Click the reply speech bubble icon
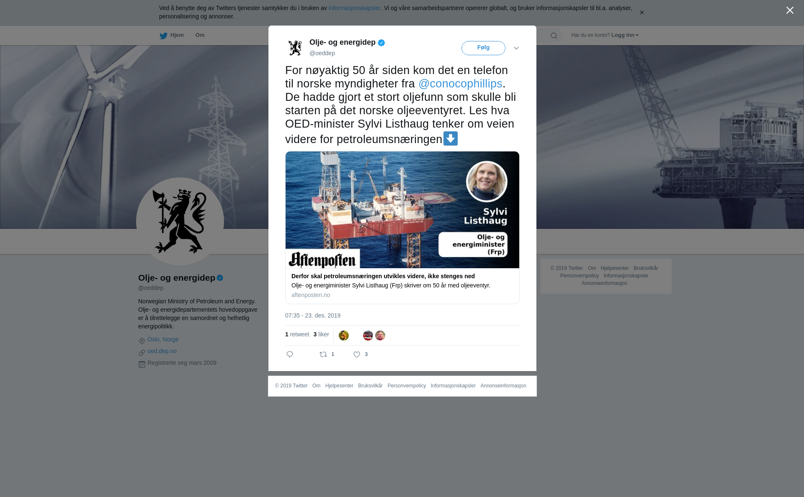The image size is (804, 497). [x=290, y=354]
